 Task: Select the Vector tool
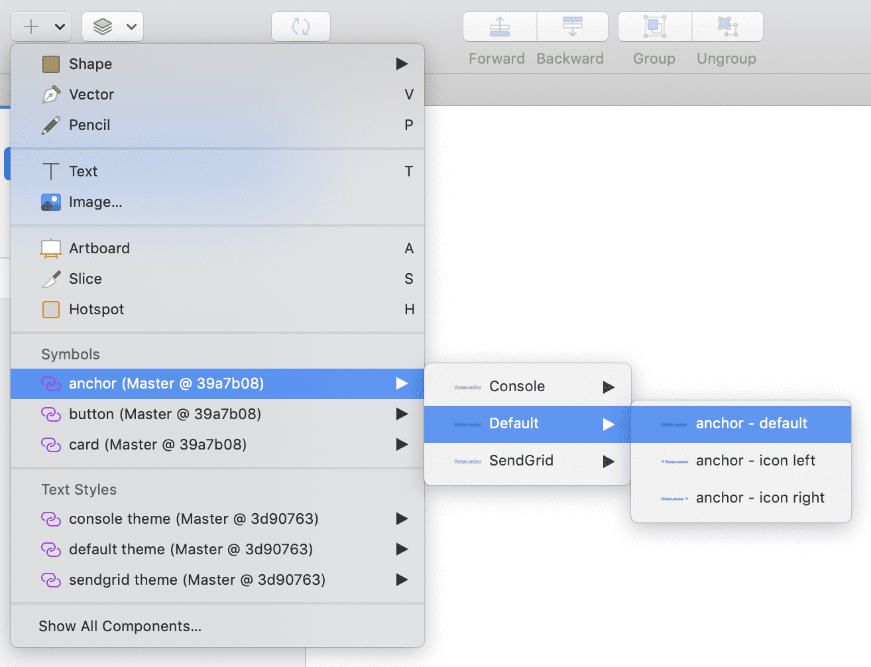91,94
